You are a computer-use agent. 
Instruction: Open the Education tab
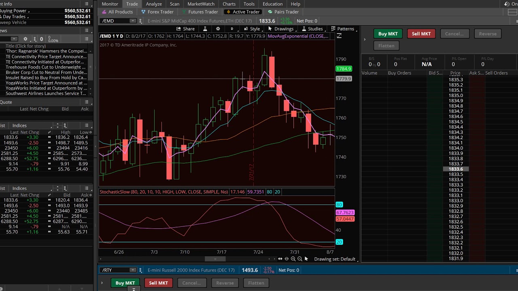click(x=272, y=4)
